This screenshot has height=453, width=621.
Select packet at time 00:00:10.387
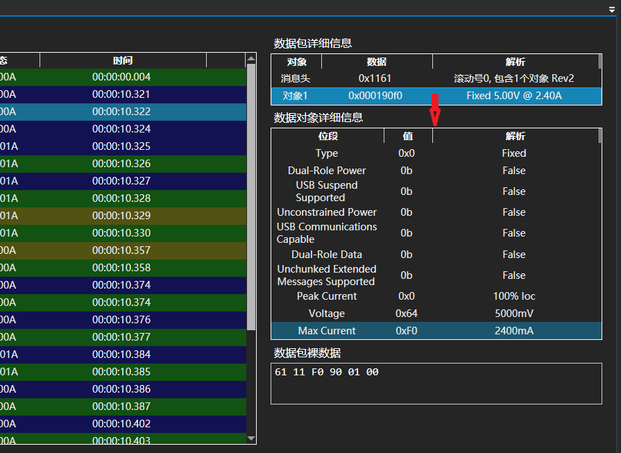123,407
